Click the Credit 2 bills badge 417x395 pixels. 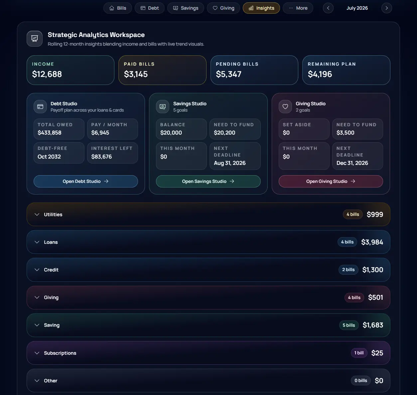tap(348, 270)
